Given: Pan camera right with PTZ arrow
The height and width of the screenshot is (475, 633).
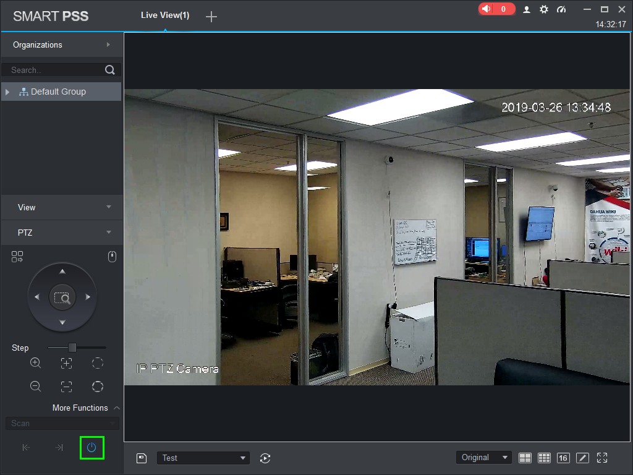Looking at the screenshot, I should pyautogui.click(x=88, y=297).
